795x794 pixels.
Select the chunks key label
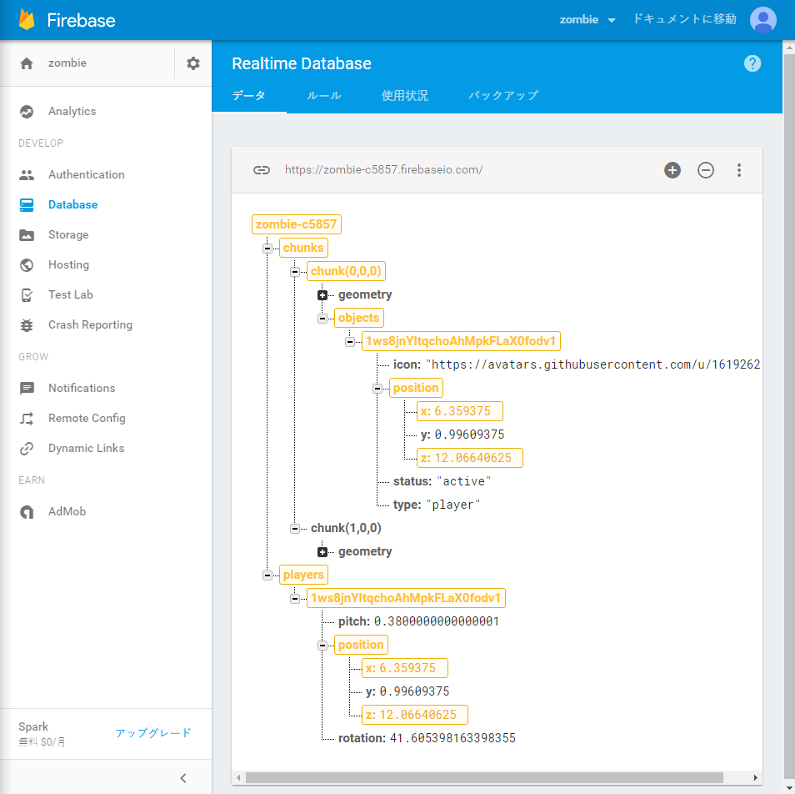pyautogui.click(x=303, y=248)
